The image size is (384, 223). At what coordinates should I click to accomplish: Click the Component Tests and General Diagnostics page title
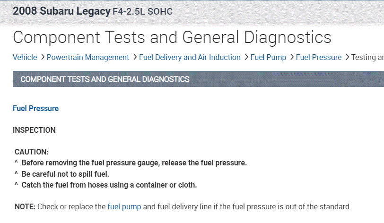172,38
